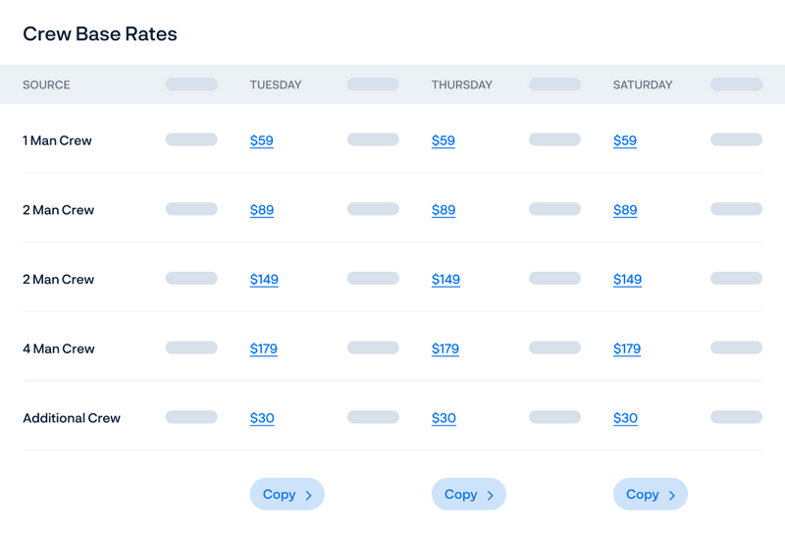Image resolution: width=785 pixels, height=538 pixels.
Task: Edit the Additional Crew Tuesday $30 rate
Action: click(x=262, y=418)
